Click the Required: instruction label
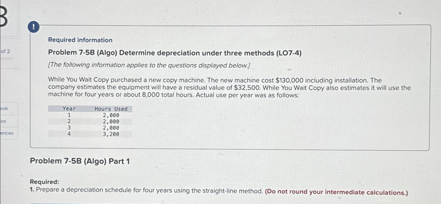441x204 pixels. point(45,182)
